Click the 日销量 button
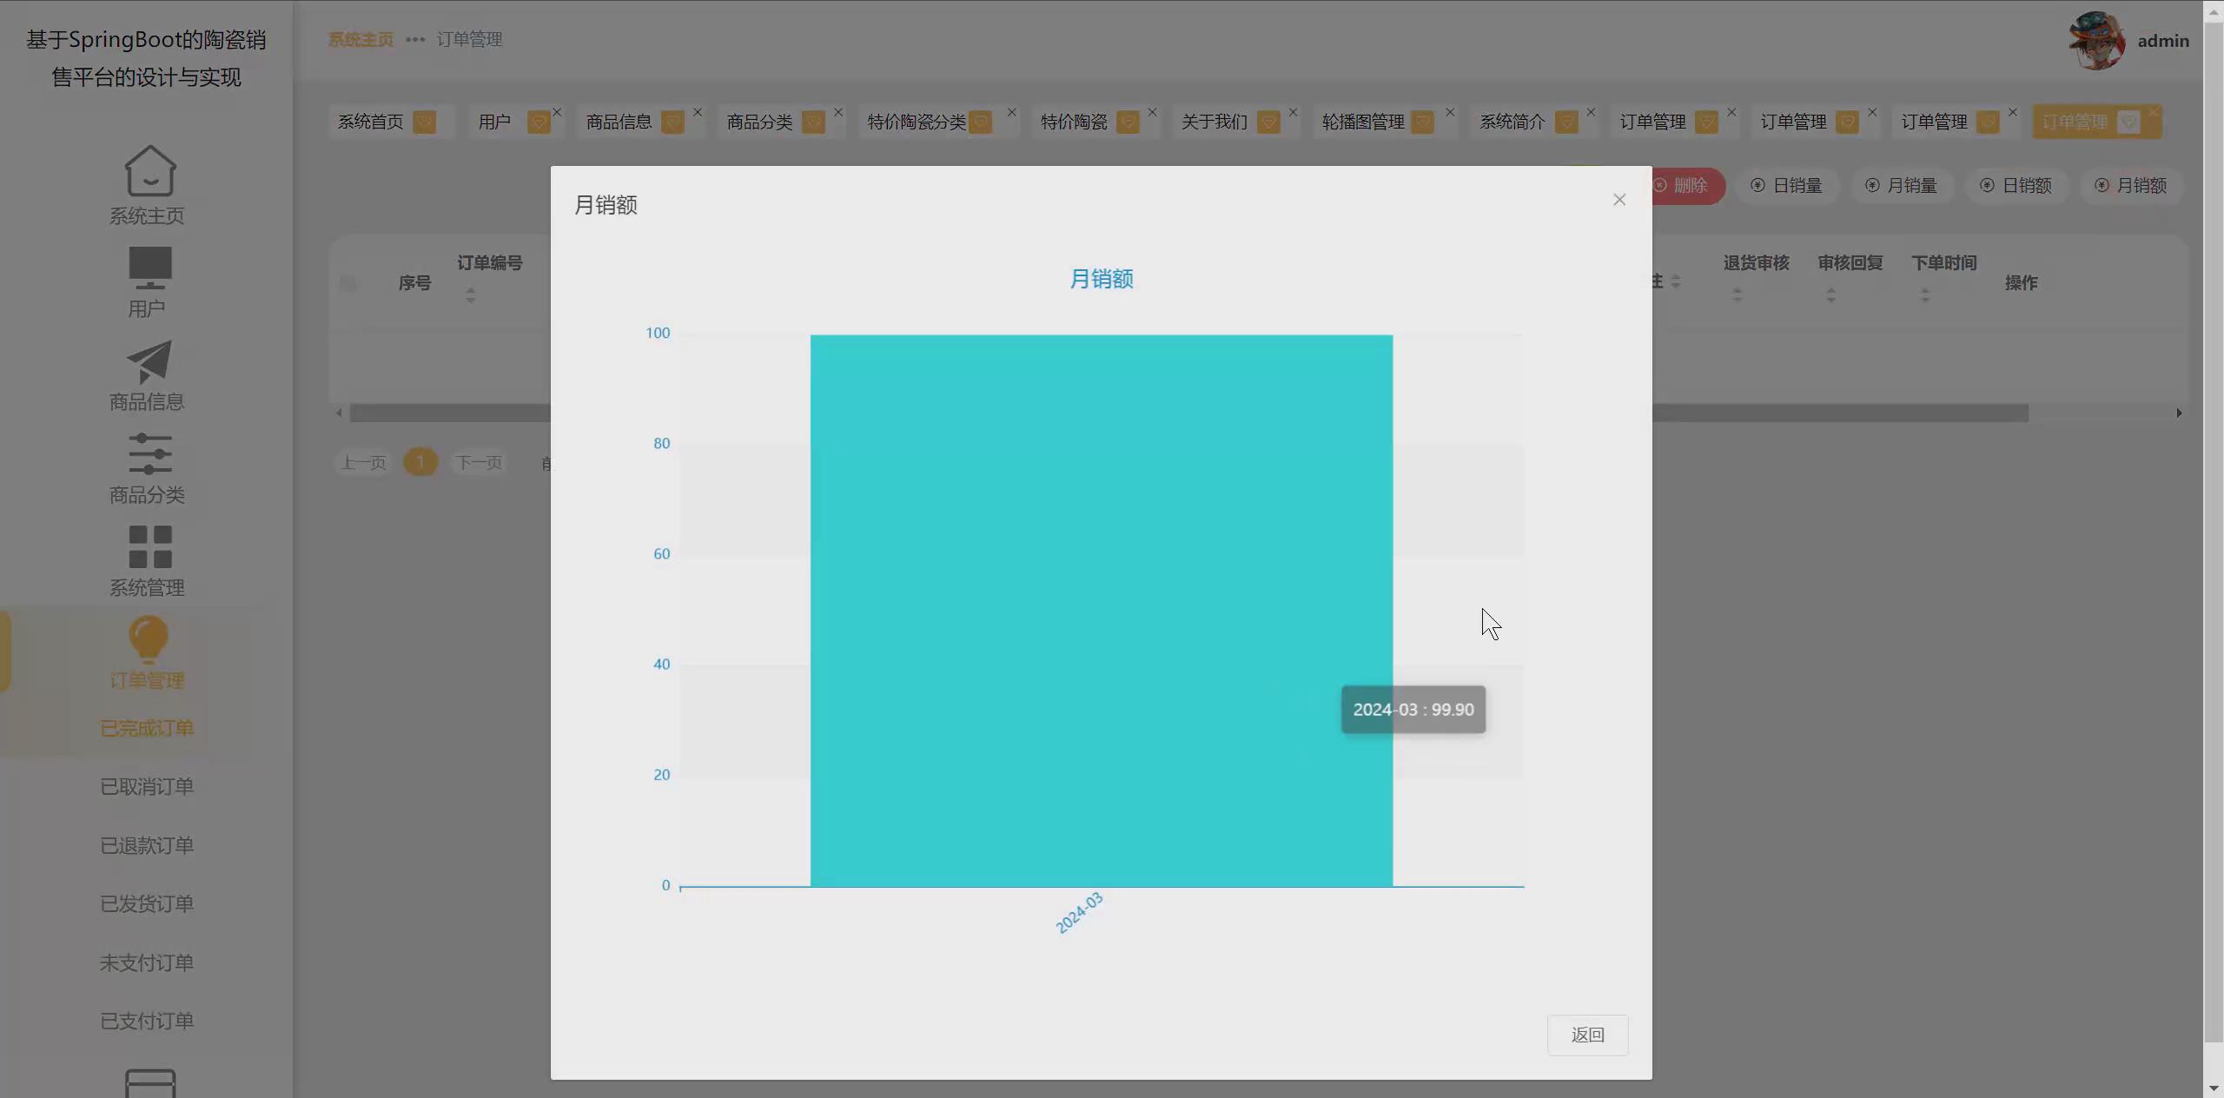The image size is (2224, 1098). [x=1786, y=186]
